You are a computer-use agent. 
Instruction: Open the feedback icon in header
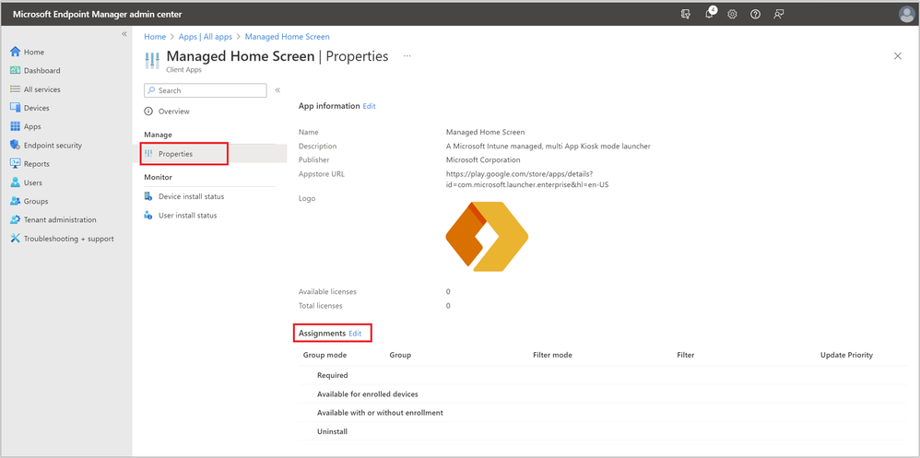(x=779, y=15)
